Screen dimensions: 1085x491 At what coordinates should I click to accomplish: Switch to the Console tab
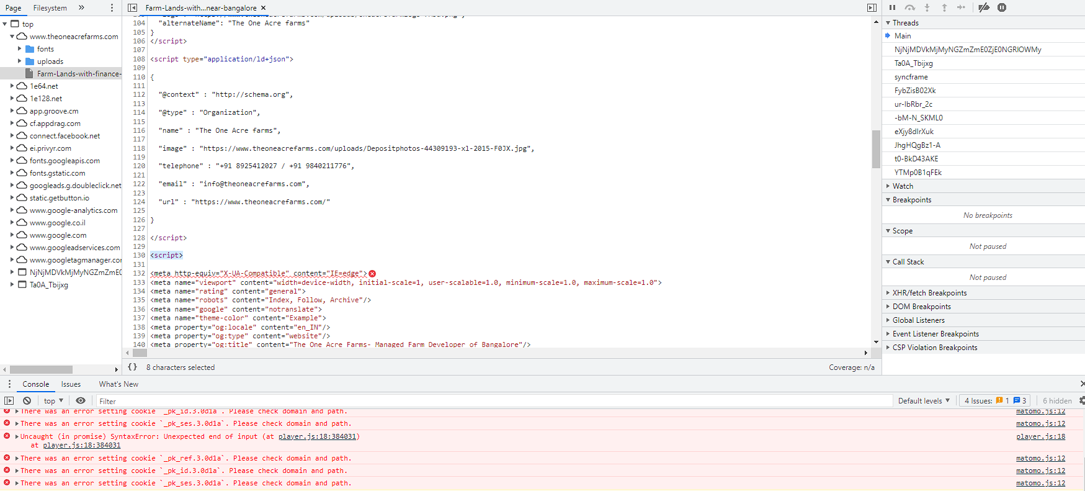(x=36, y=384)
